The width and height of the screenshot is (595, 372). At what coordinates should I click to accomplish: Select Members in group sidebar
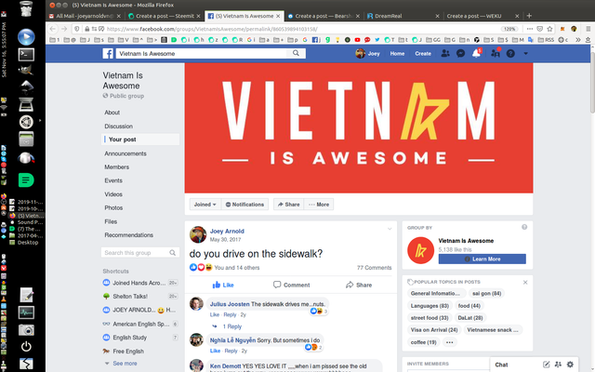(x=116, y=167)
